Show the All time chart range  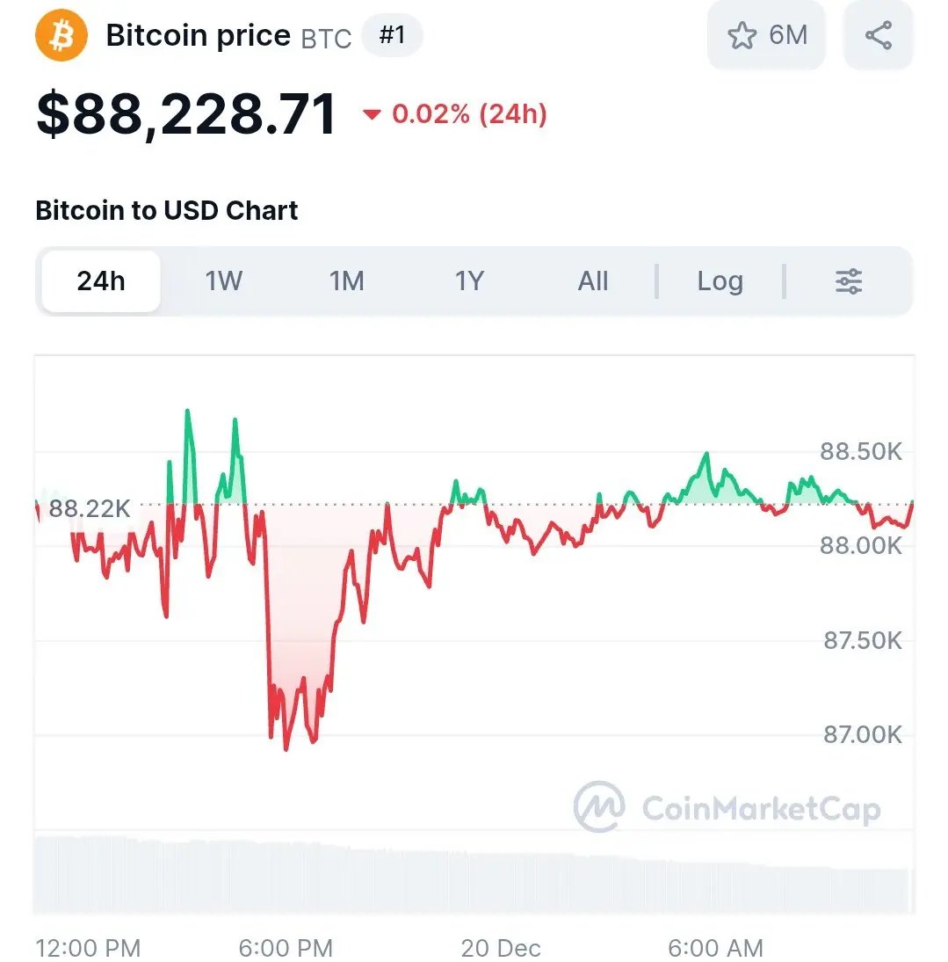(x=592, y=281)
